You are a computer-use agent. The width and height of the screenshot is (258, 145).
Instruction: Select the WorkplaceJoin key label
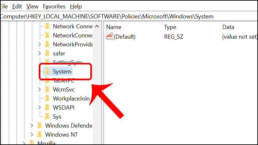click(71, 99)
